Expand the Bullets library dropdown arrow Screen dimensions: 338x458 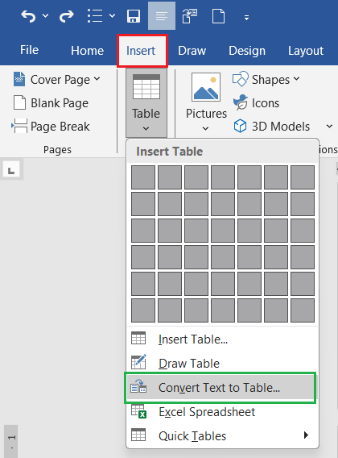(112, 15)
